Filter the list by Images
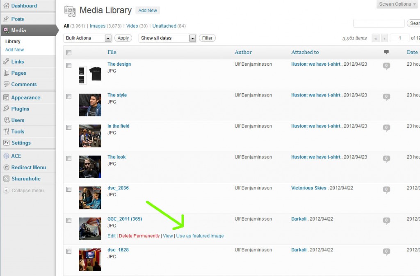The width and height of the screenshot is (420, 276). 98,26
